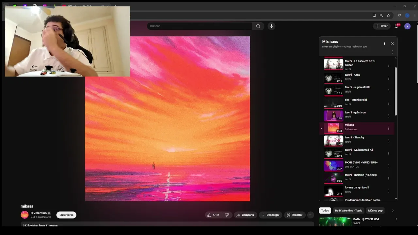
Task: Switch to the Twitch pinned tab
Action: 25,6
